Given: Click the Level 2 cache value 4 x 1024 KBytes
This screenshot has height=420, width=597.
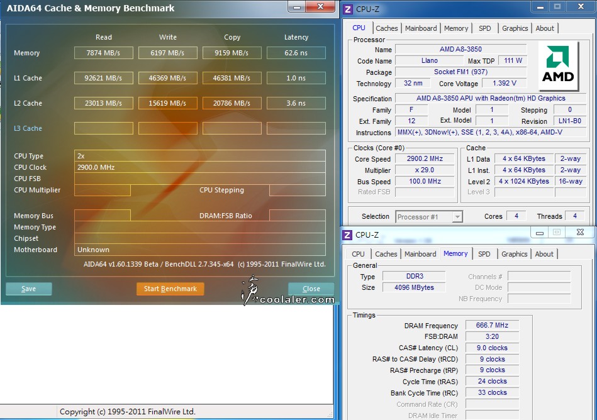Looking at the screenshot, I should coord(524,182).
